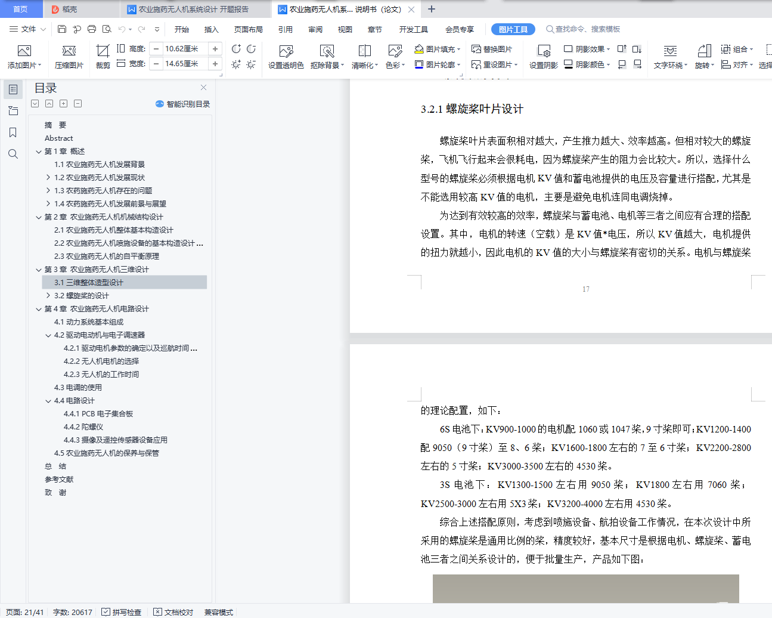Click the 色彩 picture color tool

[395, 57]
